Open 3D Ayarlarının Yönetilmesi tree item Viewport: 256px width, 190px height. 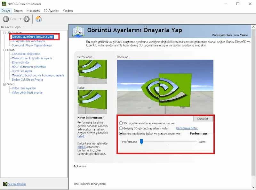[x=28, y=41]
